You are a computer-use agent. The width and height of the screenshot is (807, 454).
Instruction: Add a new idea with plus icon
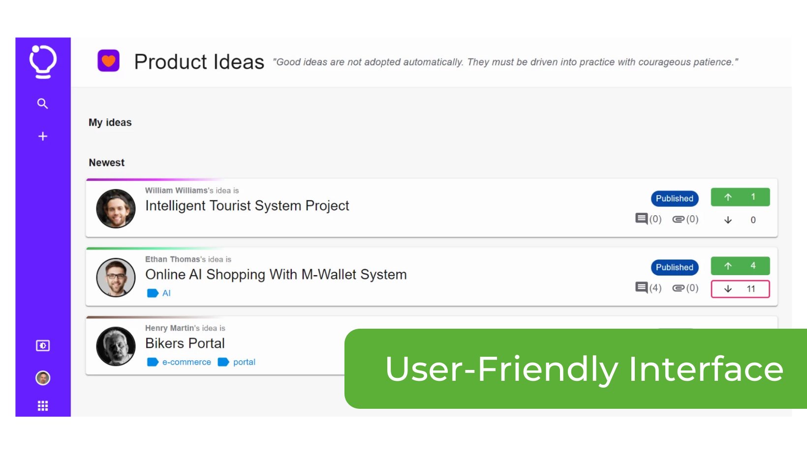coord(43,136)
